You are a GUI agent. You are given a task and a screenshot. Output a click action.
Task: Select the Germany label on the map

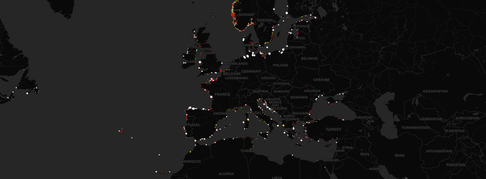point(251,71)
